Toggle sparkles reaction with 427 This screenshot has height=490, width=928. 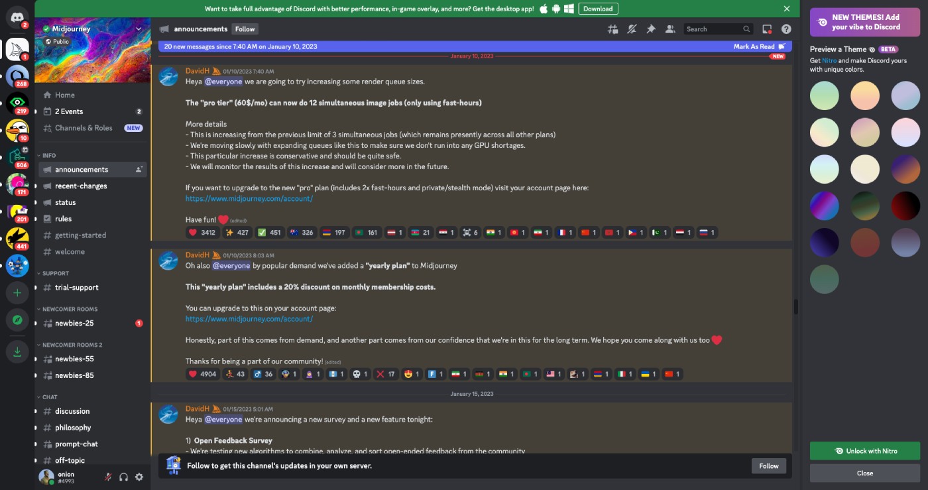[237, 233]
